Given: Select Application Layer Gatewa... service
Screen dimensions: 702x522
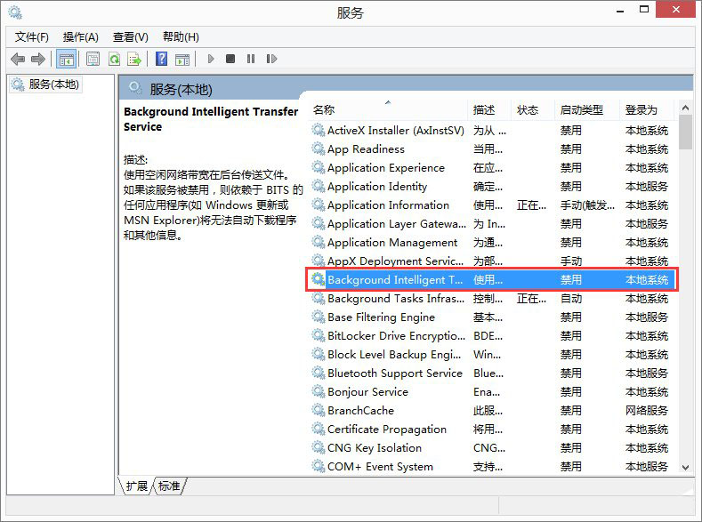Looking at the screenshot, I should 396,223.
